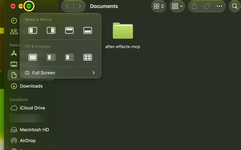
Task: Arrange windows left and right
Action: [51, 57]
